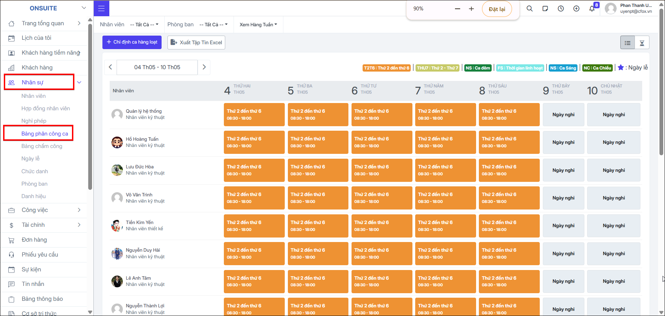Click the clock history icon

561,9
